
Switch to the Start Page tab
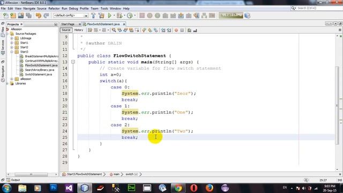68,24
